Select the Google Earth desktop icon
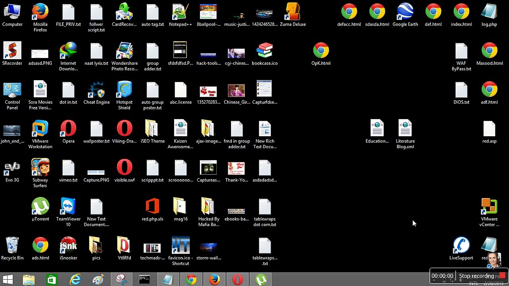 (x=405, y=13)
